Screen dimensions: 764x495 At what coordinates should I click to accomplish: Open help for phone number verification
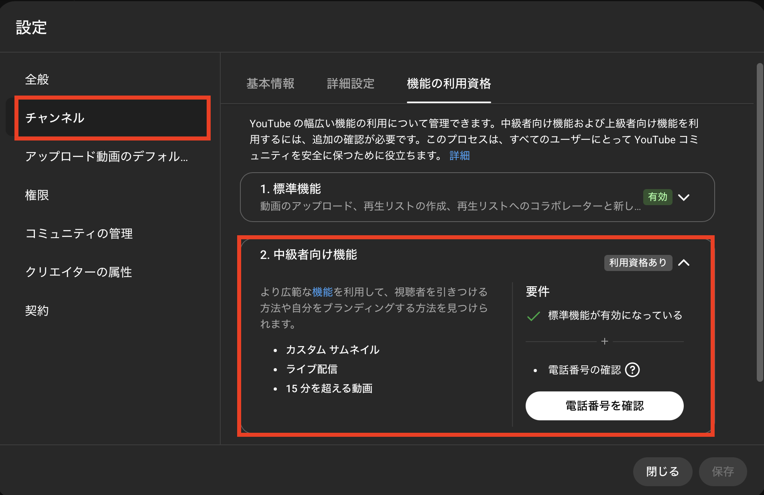coord(632,370)
